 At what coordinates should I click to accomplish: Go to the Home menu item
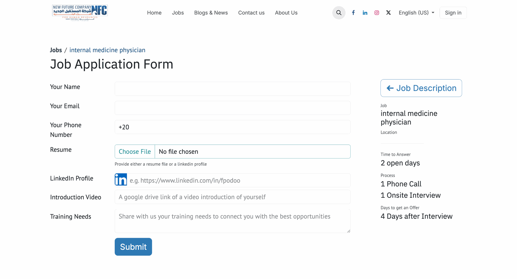tap(154, 13)
